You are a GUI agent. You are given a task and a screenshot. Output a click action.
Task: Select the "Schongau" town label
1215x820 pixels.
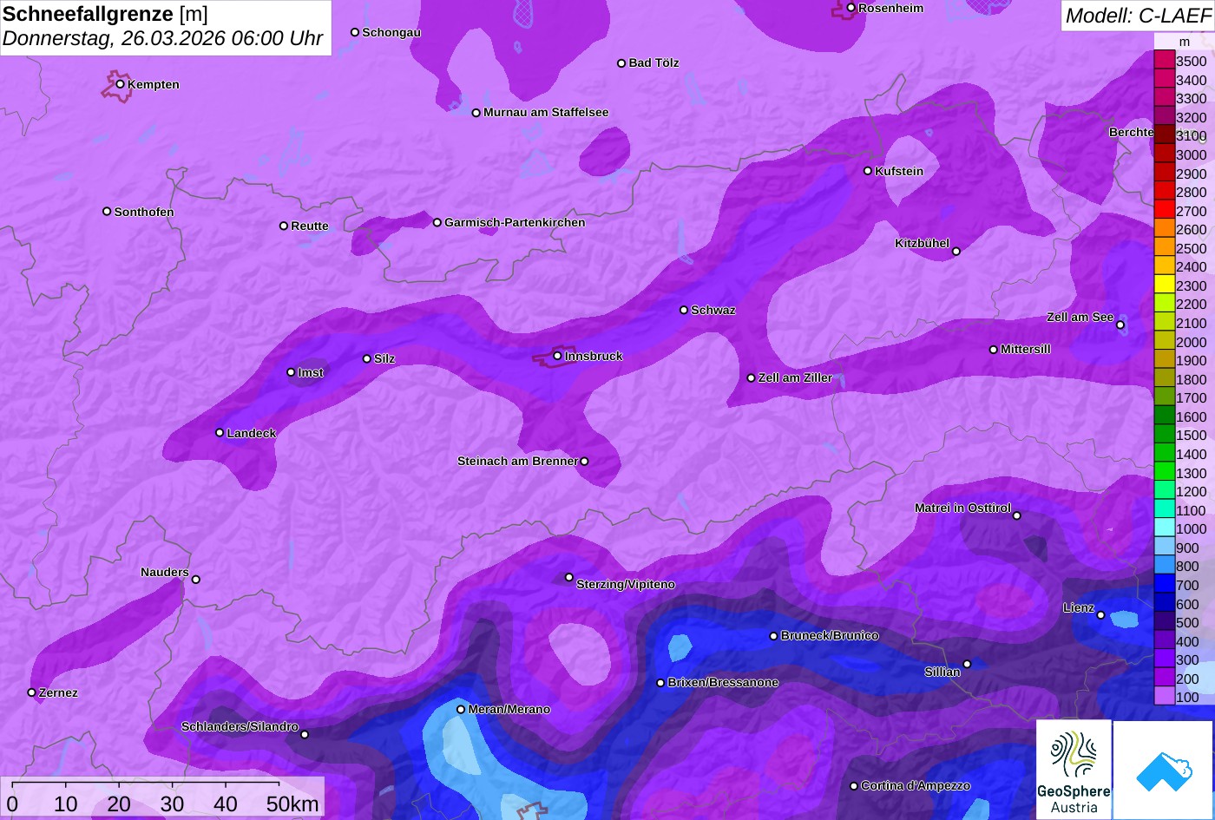point(391,33)
